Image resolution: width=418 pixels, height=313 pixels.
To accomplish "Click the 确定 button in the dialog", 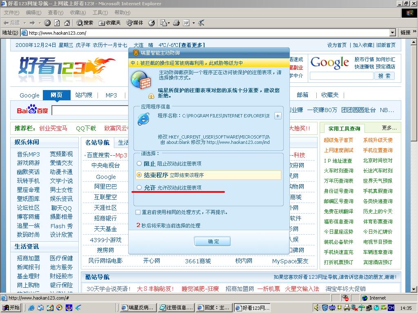I will pos(213,241).
